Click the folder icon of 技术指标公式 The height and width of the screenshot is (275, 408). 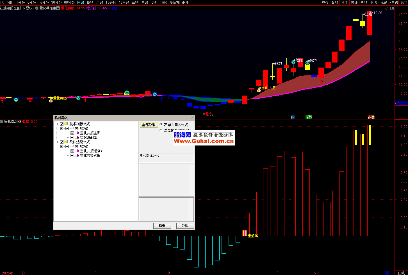click(x=66, y=124)
